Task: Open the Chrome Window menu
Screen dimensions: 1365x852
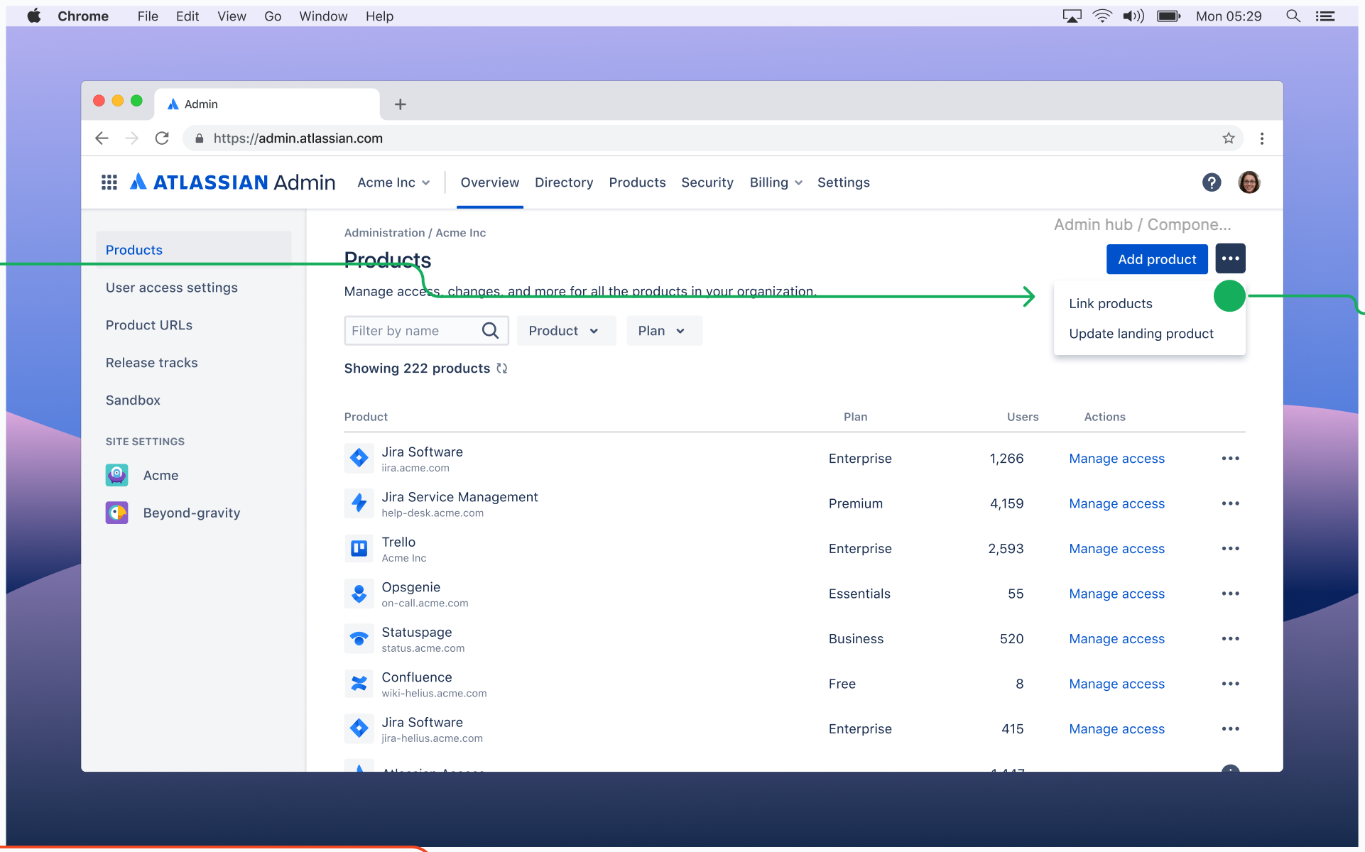Action: pyautogui.click(x=323, y=16)
